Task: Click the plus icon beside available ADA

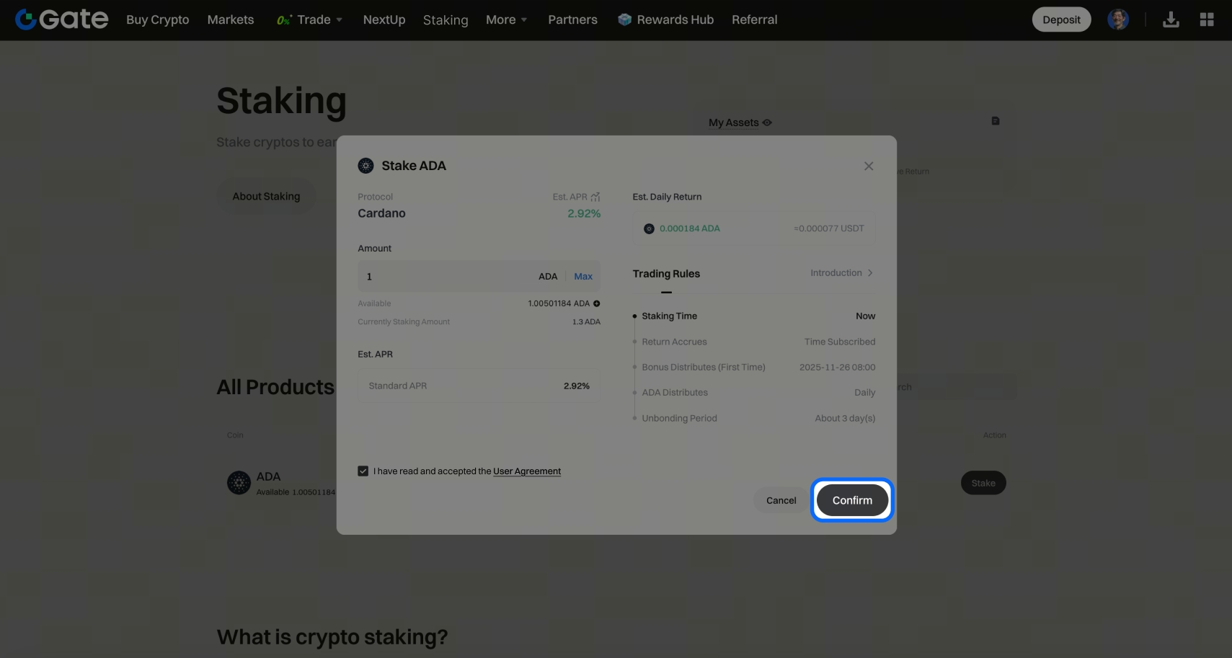Action: [597, 303]
